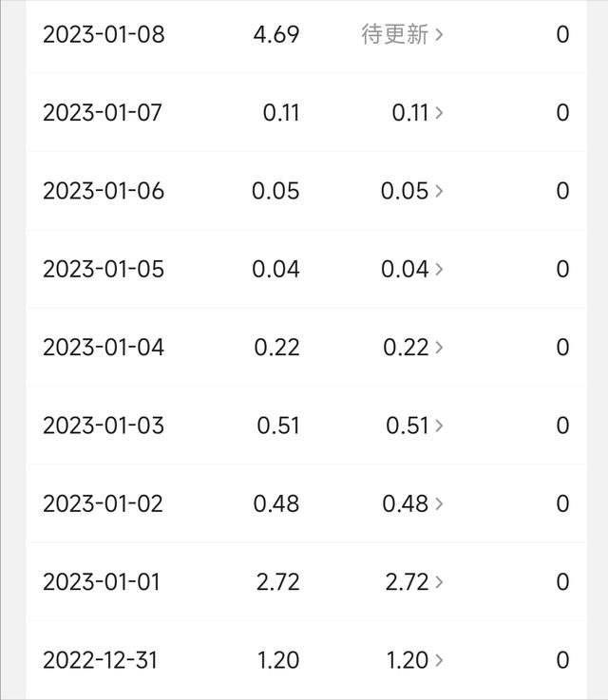Click the chevron in the 2023-01-05 row
This screenshot has width=608, height=700.
click(439, 270)
